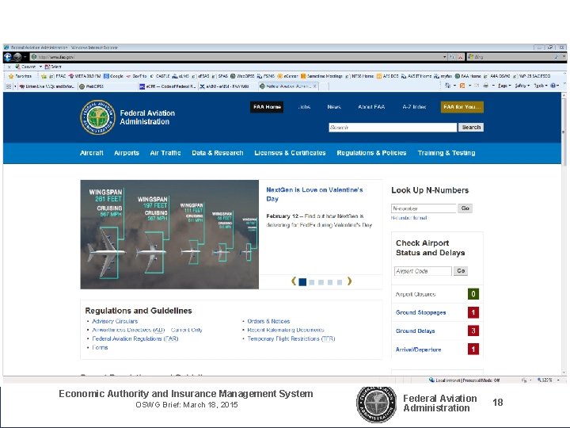This screenshot has width=570, height=428.
Task: Open the Page menu dropdown
Action: pos(504,86)
